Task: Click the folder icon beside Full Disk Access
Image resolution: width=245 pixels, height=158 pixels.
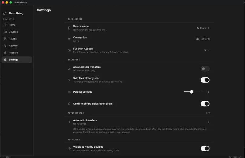Action: tap(69, 50)
